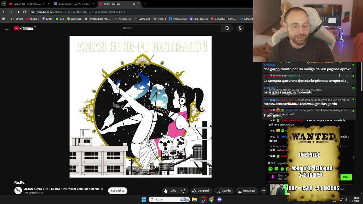Expand the Pelotudeces bookmark folder
The image size is (363, 204).
point(122,19)
